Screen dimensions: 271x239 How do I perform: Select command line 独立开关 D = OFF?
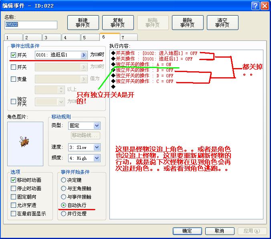[x=142, y=76]
